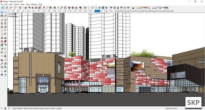Click Zoom Extents in top toolbar
The height and width of the screenshot is (110, 205).
pyautogui.click(x=65, y=8)
